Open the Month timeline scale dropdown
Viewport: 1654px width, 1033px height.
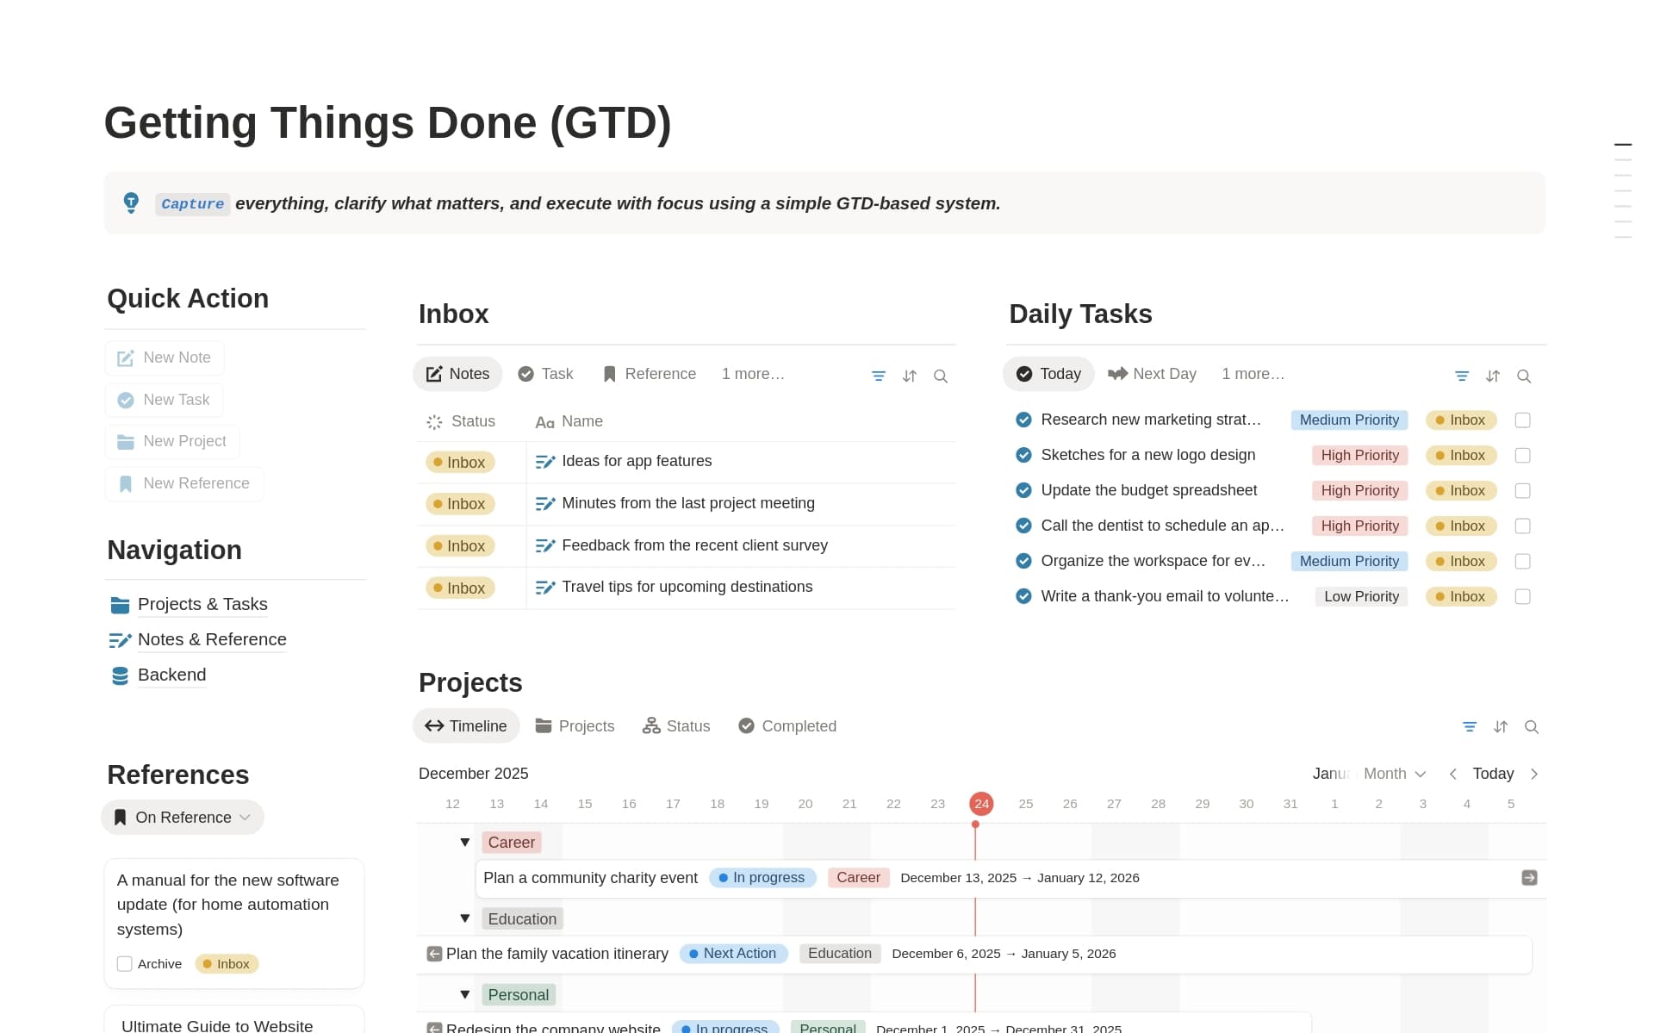1394,774
